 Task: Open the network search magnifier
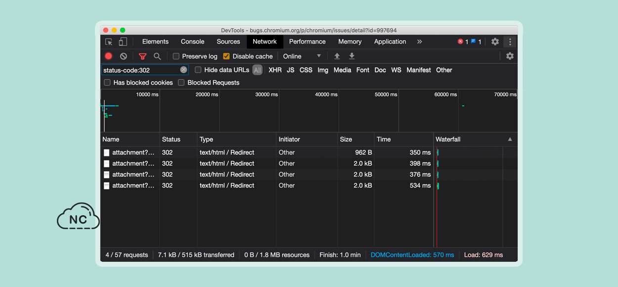click(157, 56)
